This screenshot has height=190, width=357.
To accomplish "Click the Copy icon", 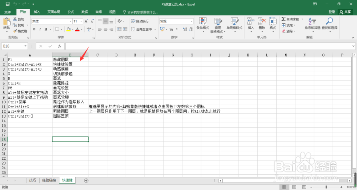I will click(x=15, y=25).
